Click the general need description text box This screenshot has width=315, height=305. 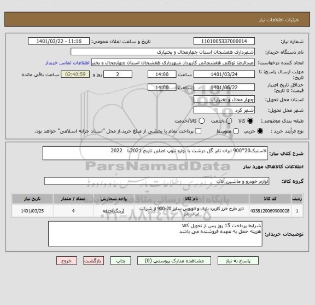click(x=155, y=153)
